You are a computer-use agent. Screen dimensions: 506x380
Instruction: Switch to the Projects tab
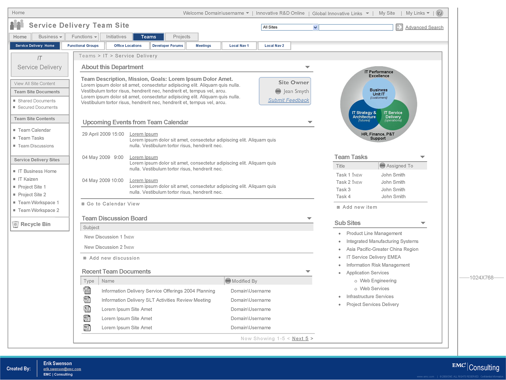(182, 37)
